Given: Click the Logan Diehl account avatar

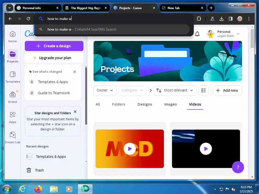Looking at the screenshot, I should tap(210, 34).
